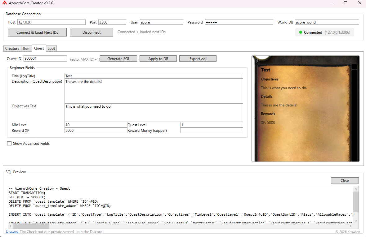Image resolution: width=366 pixels, height=237 pixels.
Task: Select the Loot tab
Action: point(51,49)
